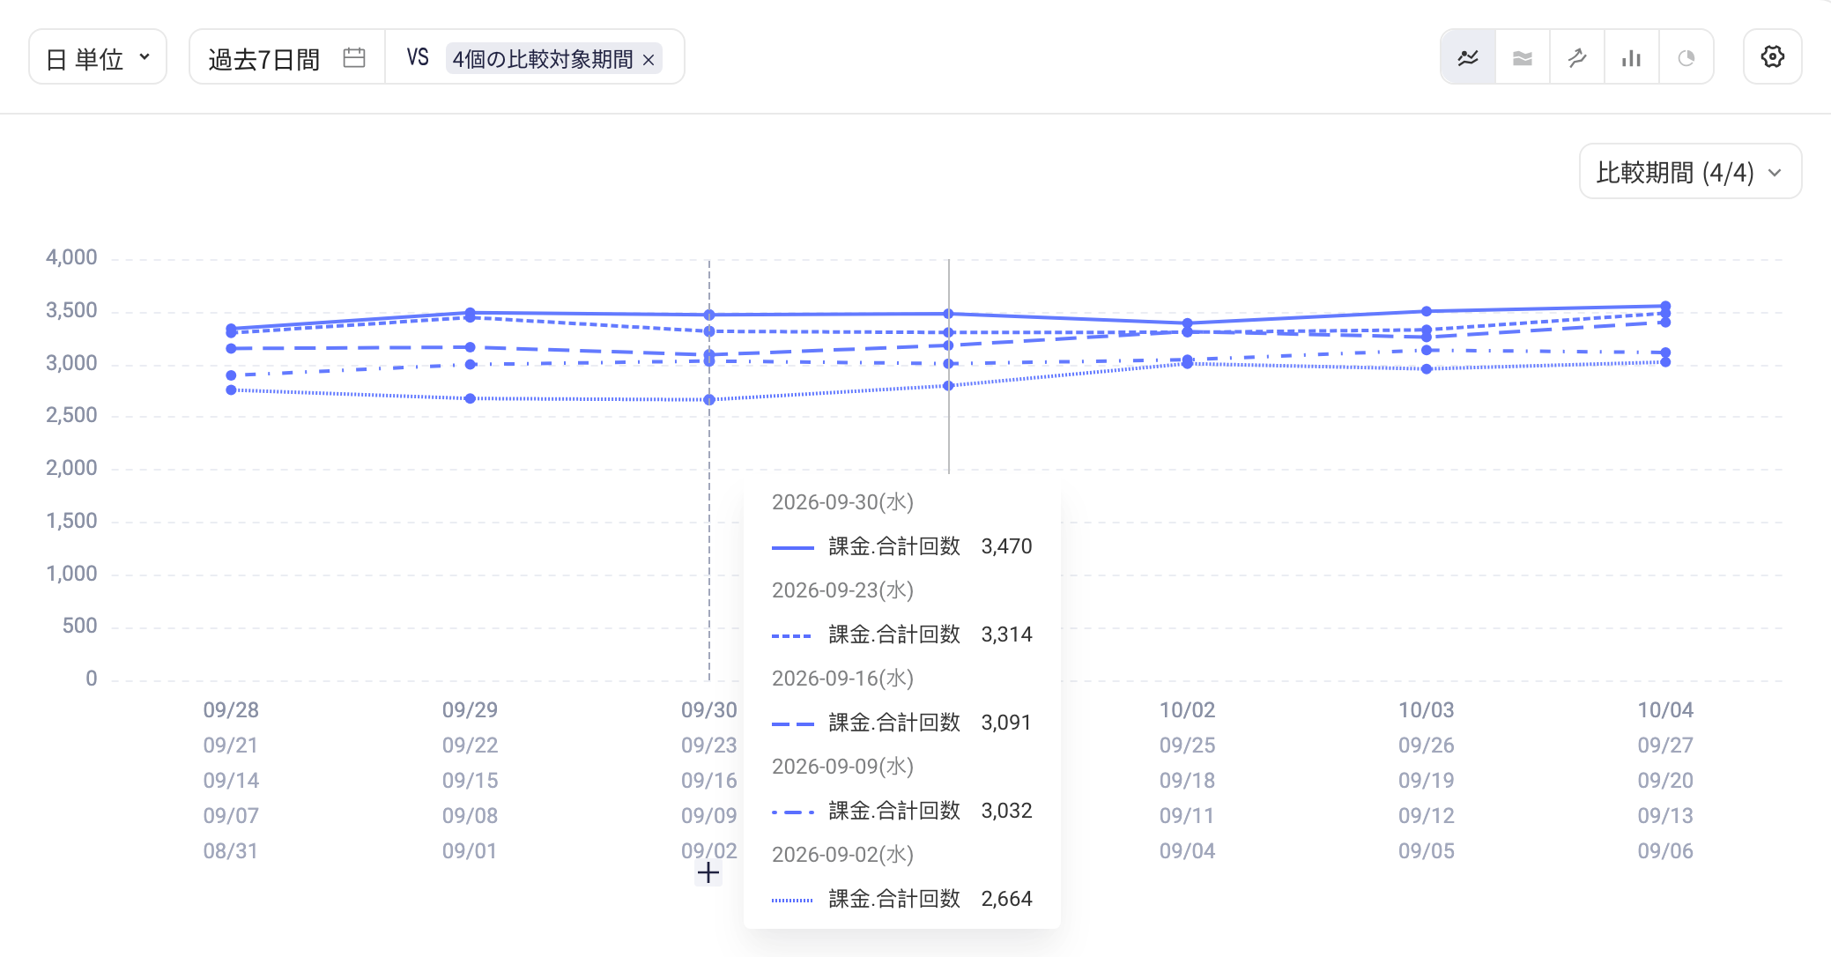This screenshot has height=957, width=1831.
Task: Click the 08/31 comparison date label
Action: pyautogui.click(x=231, y=850)
